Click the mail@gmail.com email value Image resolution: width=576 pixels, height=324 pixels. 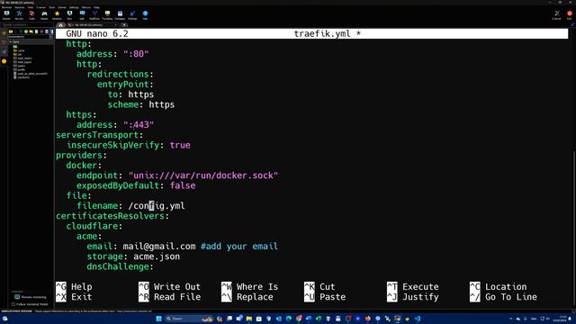159,246
